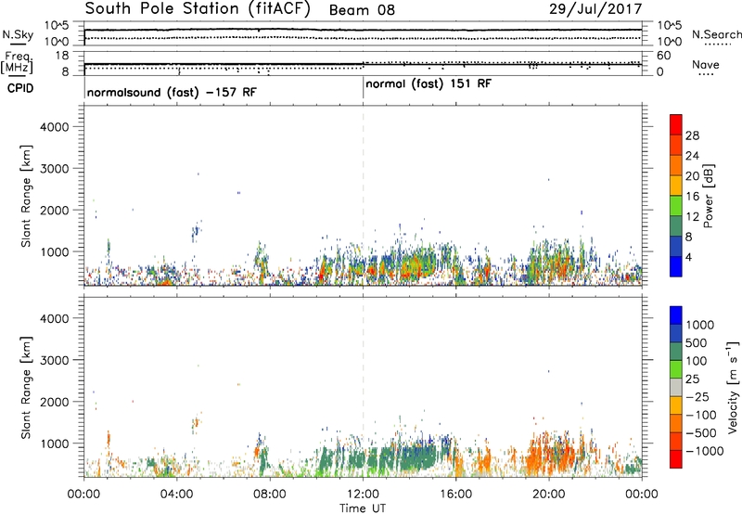The image size is (742, 514).
Task: Click the "Time UT" axis title
Action: click(x=363, y=508)
